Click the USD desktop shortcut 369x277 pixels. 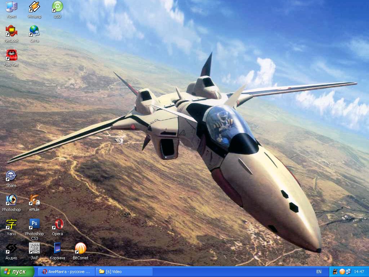tap(57, 7)
